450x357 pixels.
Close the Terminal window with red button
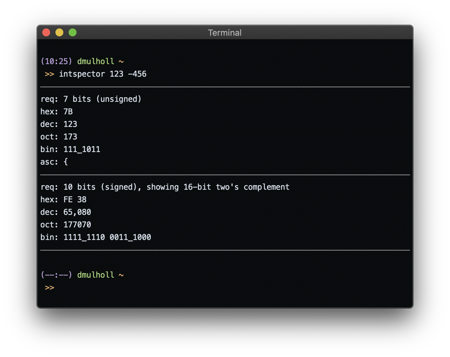(46, 32)
